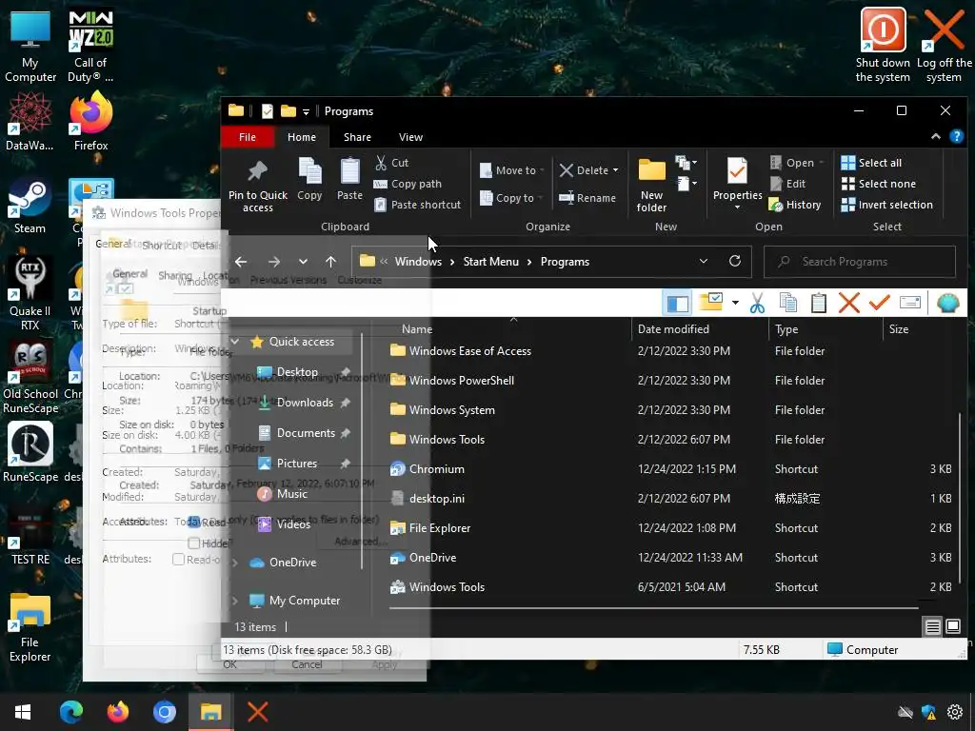Open Folder Options from the classic toolbar
Screen dimensions: 975x731
(711, 303)
